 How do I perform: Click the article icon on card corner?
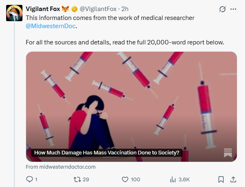coord(228,153)
